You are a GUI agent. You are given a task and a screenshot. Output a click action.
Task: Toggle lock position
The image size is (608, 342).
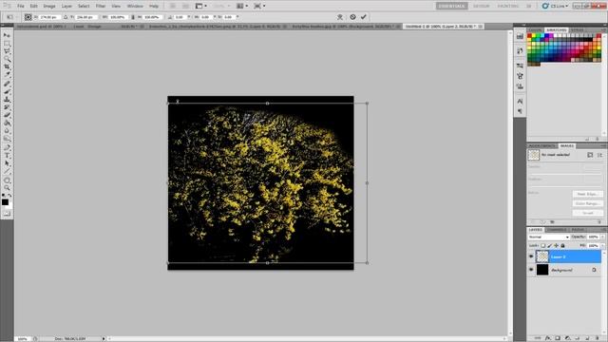(x=556, y=245)
